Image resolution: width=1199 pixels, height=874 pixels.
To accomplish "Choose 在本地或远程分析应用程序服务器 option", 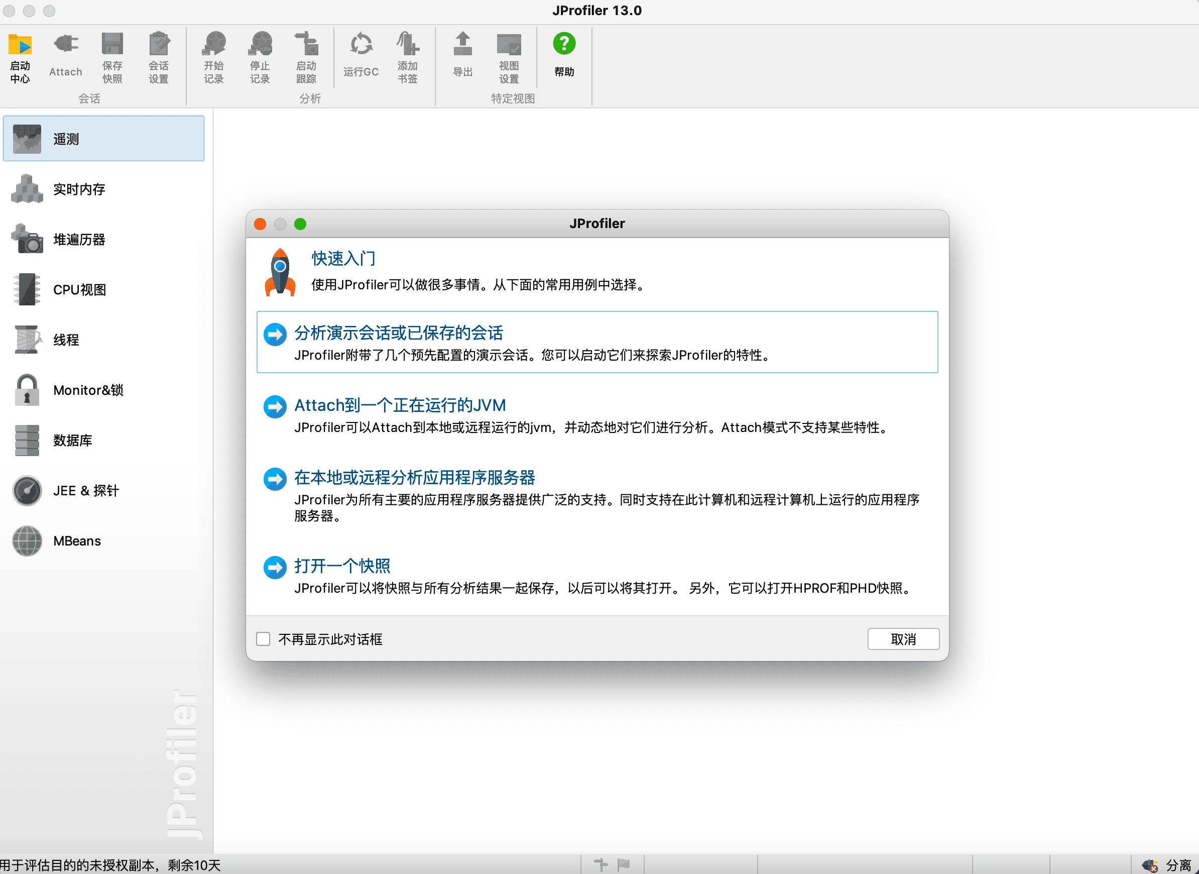I will pos(414,478).
